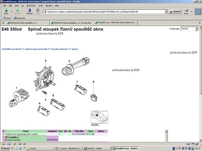Viewport: 202px width, 151px height.
Task: Click the car location thumbnail image
Action: 99,117
